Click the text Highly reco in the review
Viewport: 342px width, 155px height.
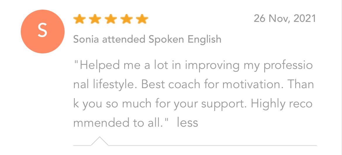point(281,104)
